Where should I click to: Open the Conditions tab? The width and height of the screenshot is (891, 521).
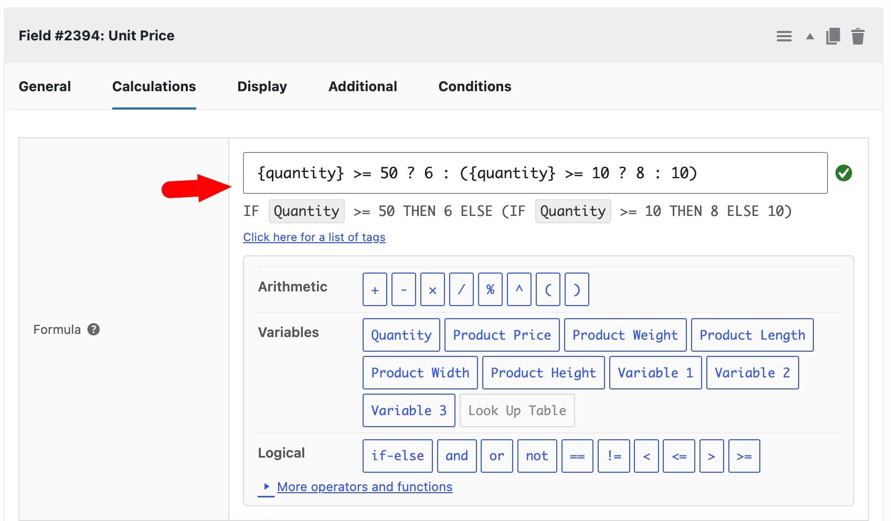475,86
